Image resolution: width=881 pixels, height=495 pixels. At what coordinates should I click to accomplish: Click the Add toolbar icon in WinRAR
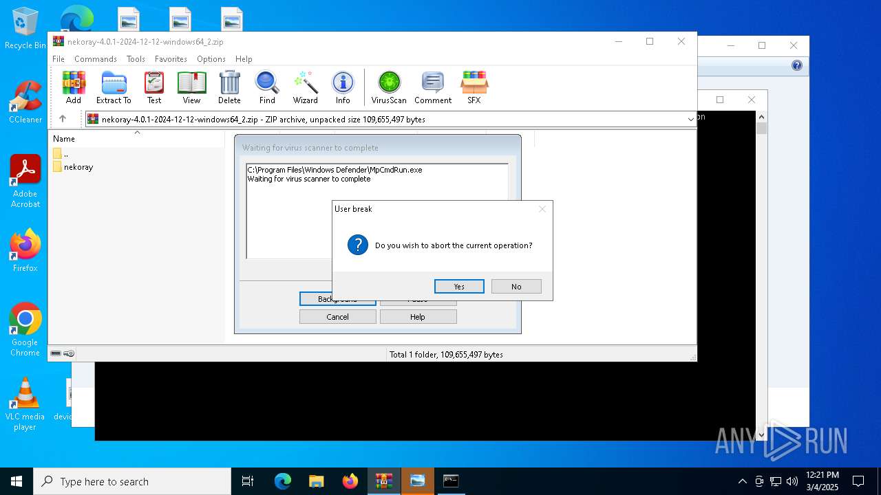click(74, 87)
